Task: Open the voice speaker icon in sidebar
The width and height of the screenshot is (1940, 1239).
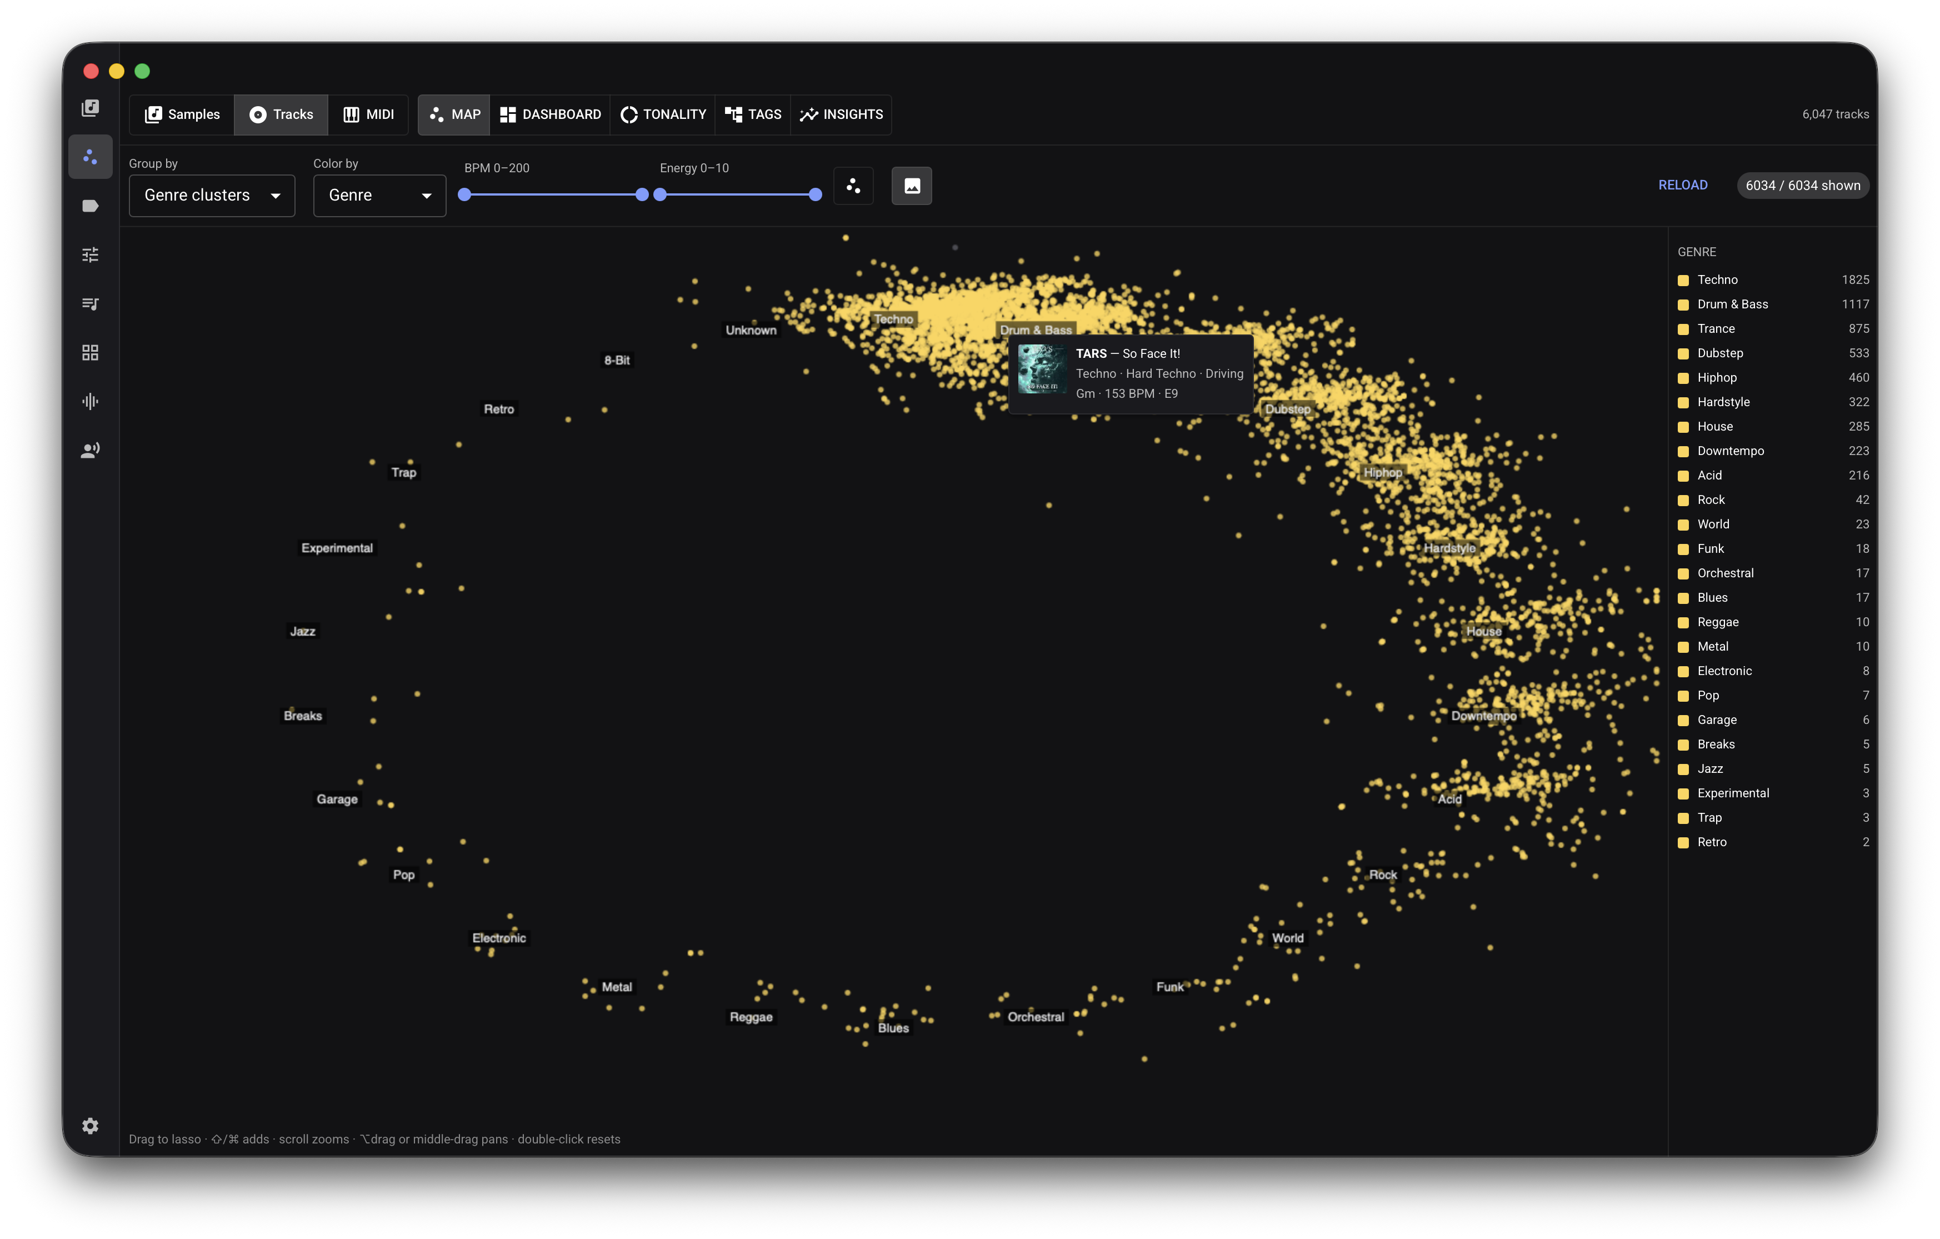Action: (x=90, y=451)
